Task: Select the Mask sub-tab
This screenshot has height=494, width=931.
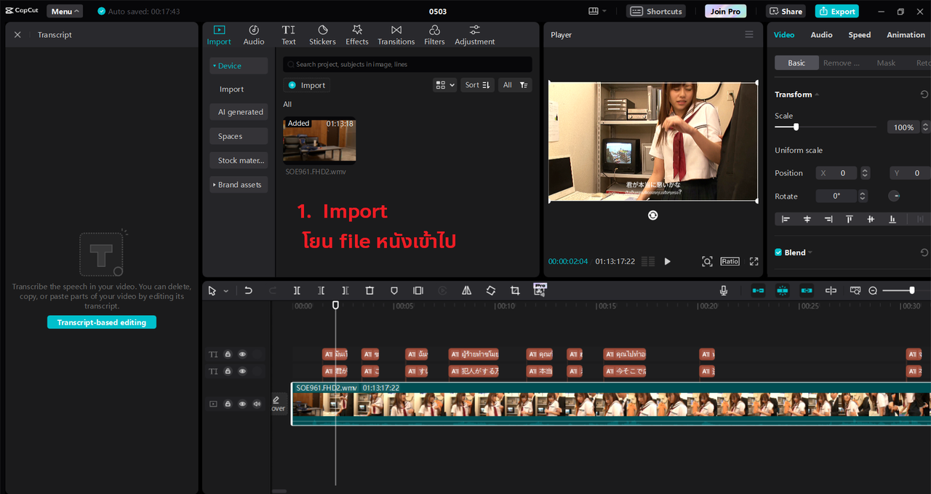Action: pos(886,63)
